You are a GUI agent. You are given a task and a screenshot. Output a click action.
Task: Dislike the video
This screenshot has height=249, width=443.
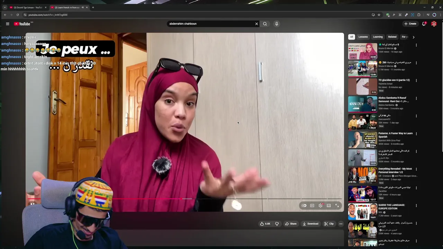pos(277,224)
